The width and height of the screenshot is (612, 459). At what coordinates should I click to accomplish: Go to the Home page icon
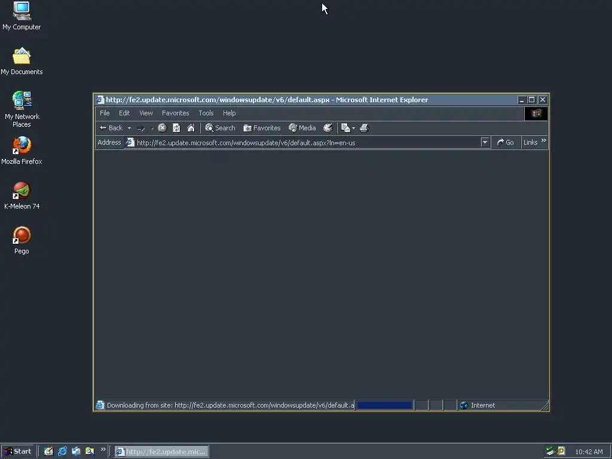(191, 128)
